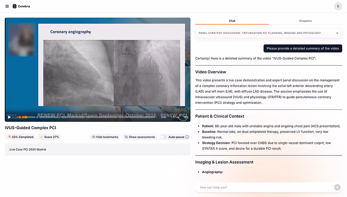Click the 'Video Overview' heading
The width and height of the screenshot is (347, 197).
pyautogui.click(x=211, y=72)
